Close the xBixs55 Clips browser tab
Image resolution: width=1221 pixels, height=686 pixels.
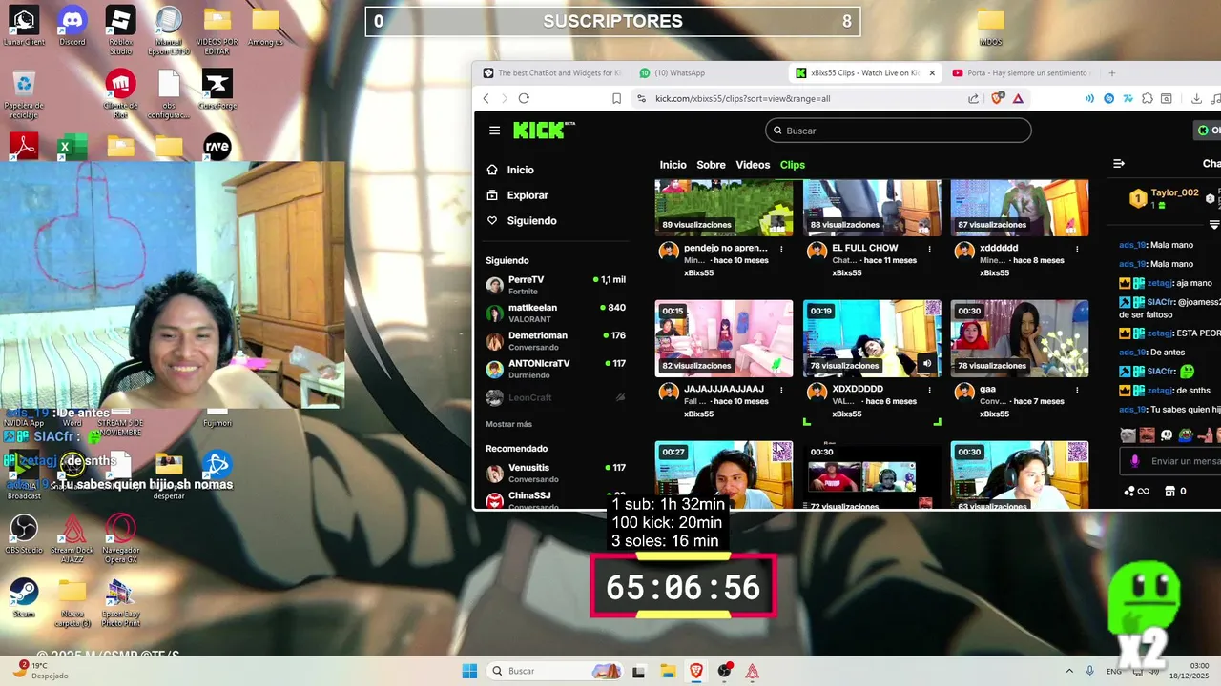932,72
